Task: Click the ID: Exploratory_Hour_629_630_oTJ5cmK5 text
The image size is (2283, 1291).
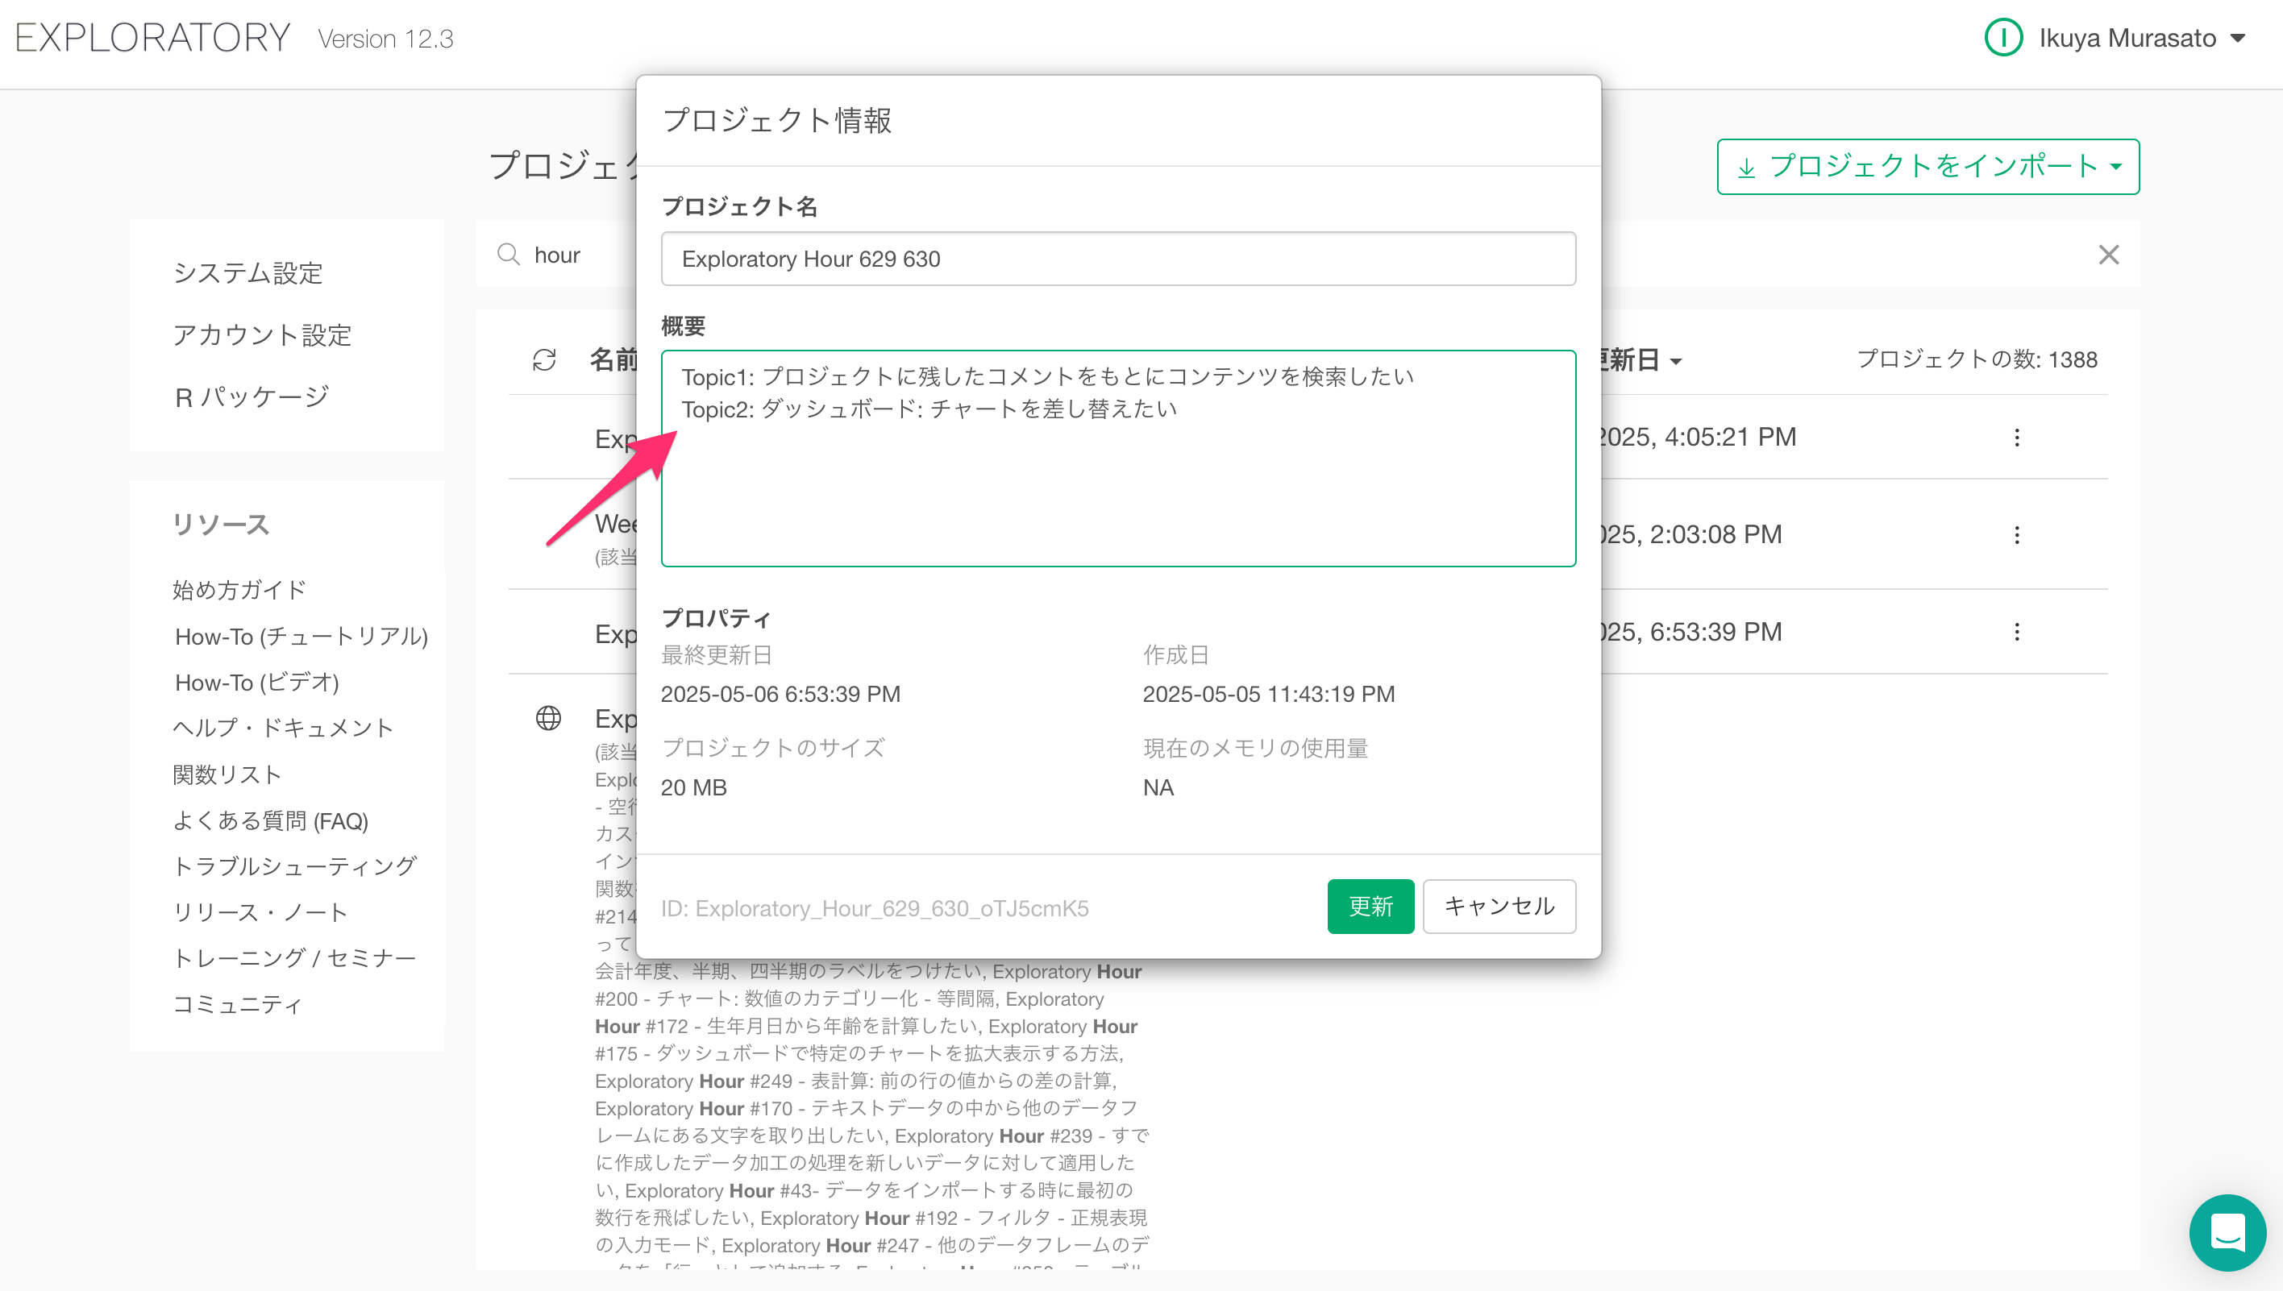Action: [x=874, y=908]
